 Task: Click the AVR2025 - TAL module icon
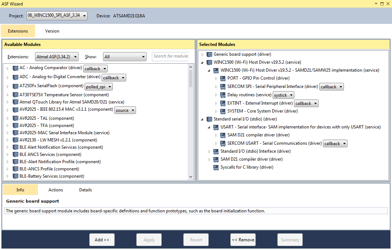pyautogui.click(x=16, y=119)
